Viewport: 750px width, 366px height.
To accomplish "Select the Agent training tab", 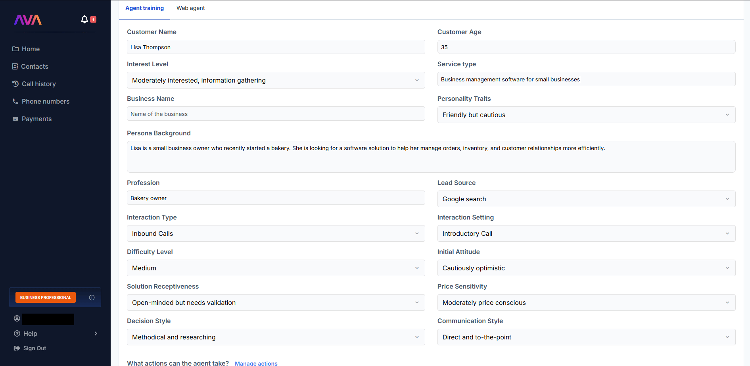I will (x=144, y=8).
